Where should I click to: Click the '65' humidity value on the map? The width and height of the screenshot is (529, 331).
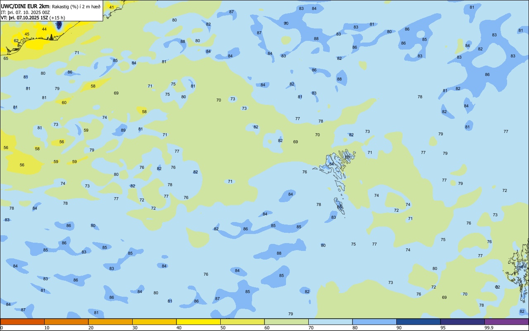pos(6,58)
